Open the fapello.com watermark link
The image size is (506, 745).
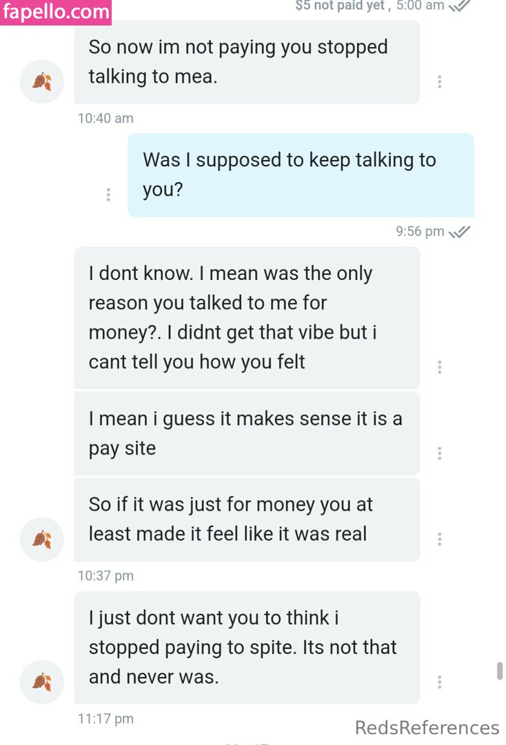56,12
